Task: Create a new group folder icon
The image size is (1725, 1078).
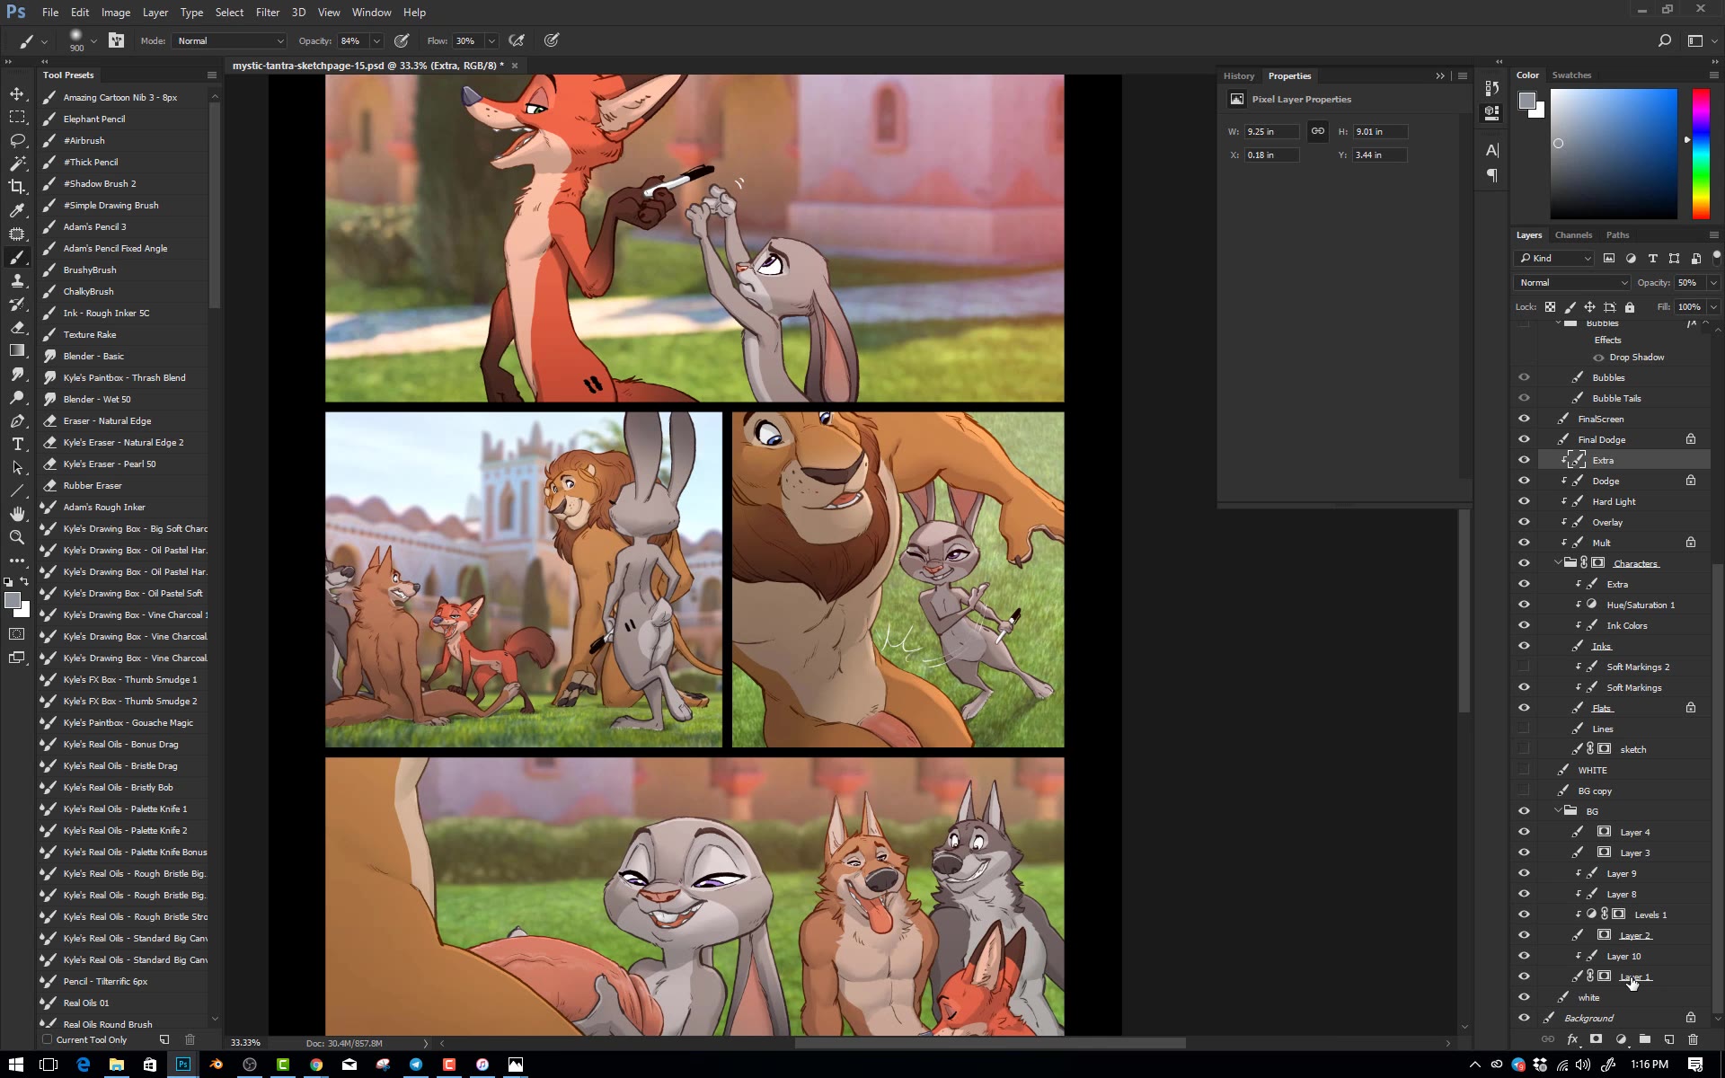Action: [x=1645, y=1039]
